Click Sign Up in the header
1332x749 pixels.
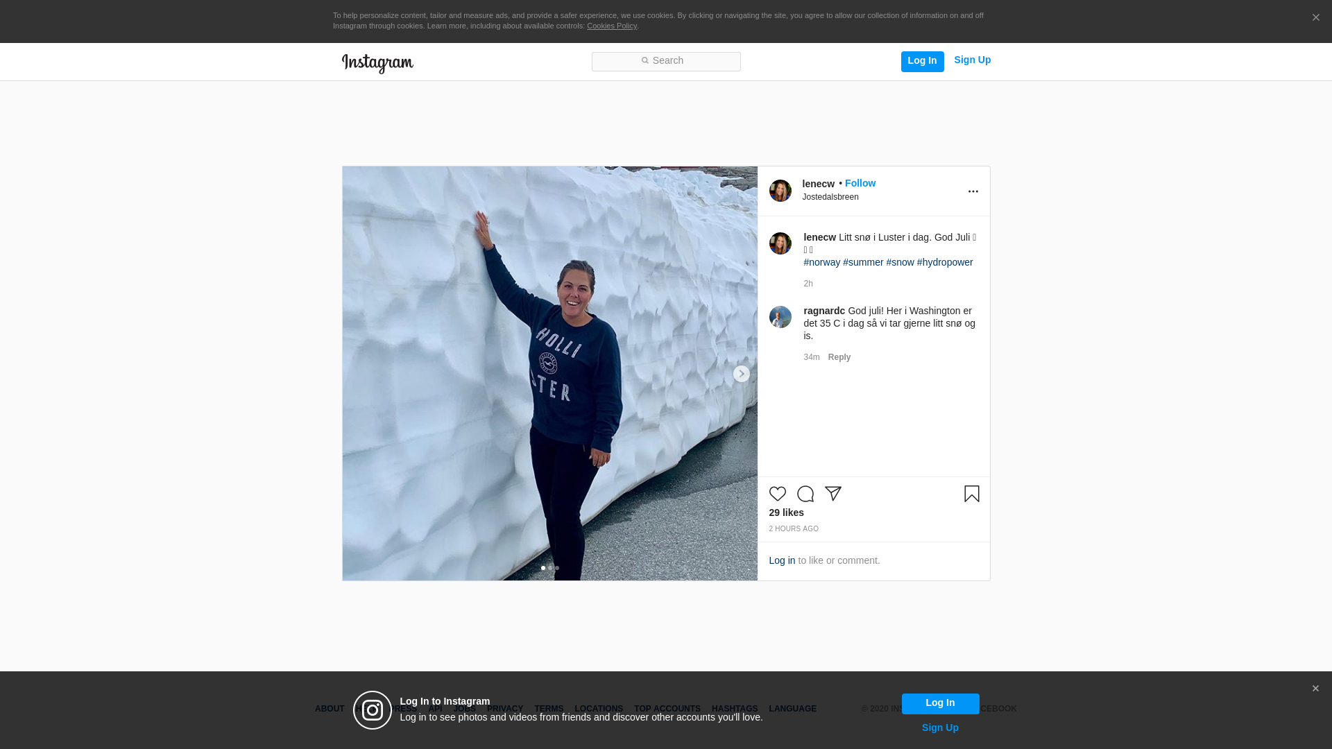point(972,60)
